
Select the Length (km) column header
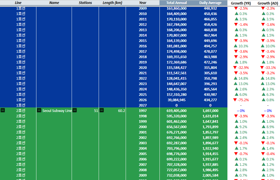(x=112, y=3)
